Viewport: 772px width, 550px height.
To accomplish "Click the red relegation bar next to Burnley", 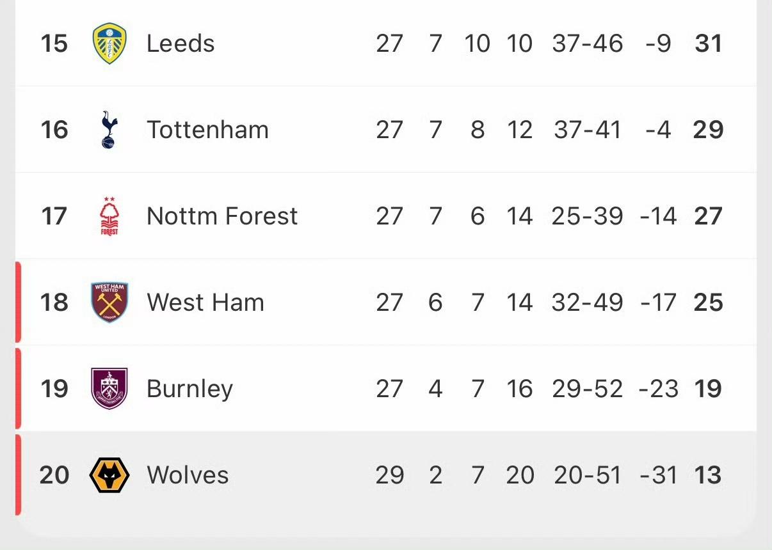I will (x=18, y=388).
